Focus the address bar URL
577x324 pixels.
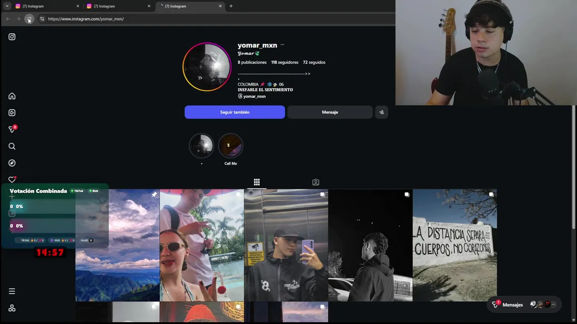point(86,19)
